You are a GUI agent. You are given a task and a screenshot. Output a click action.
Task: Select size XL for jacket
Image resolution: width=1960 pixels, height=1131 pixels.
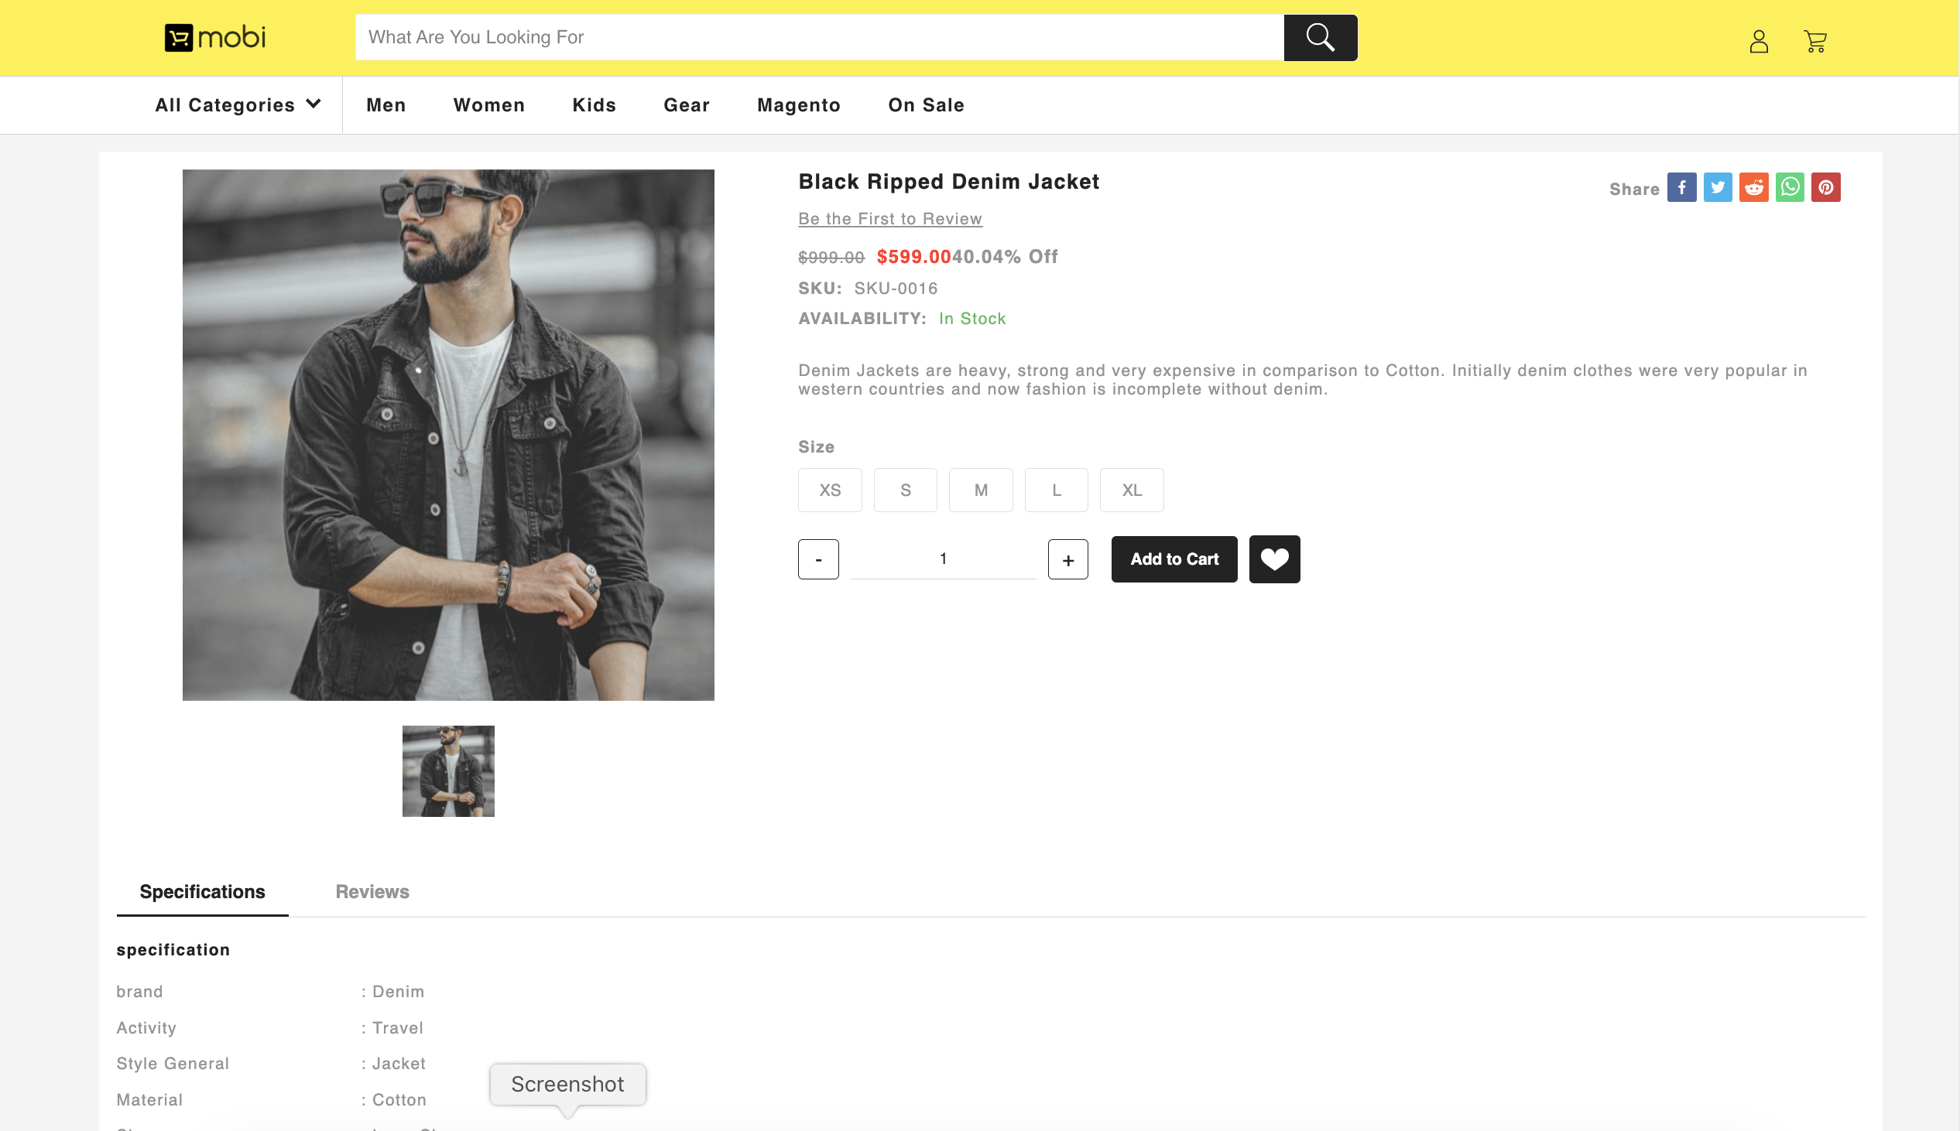point(1132,490)
